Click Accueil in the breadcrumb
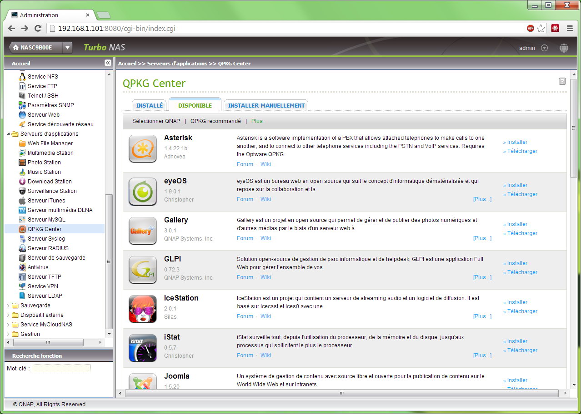 click(x=127, y=64)
